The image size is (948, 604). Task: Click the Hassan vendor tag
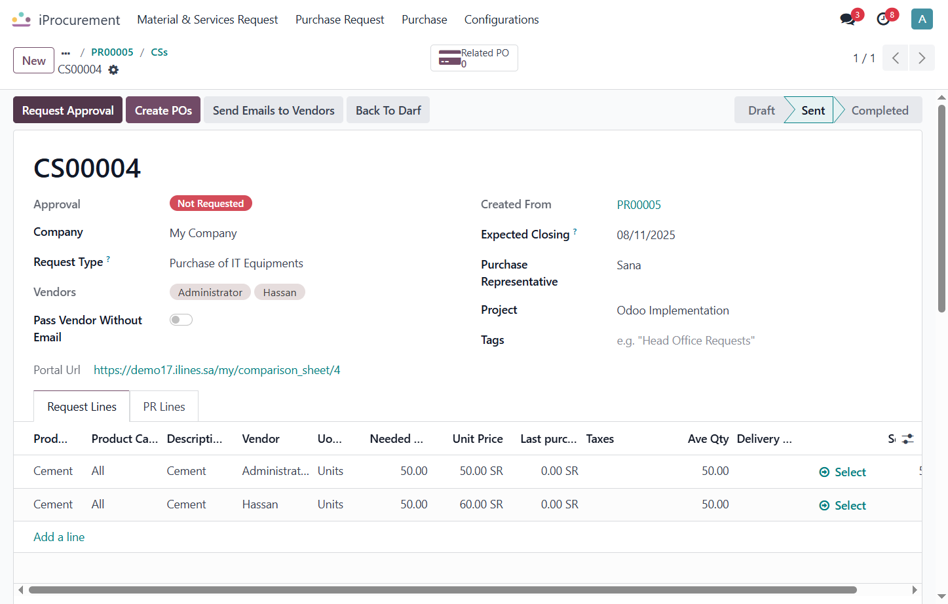(280, 292)
